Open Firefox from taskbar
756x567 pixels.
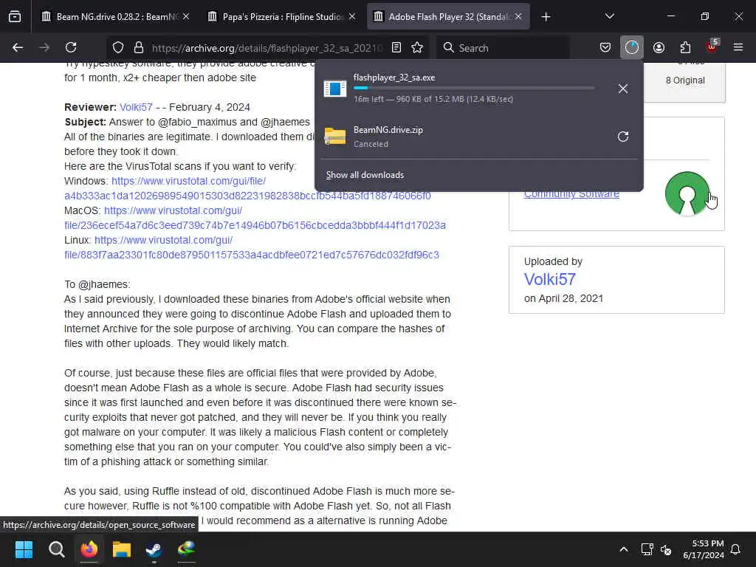pos(89,549)
